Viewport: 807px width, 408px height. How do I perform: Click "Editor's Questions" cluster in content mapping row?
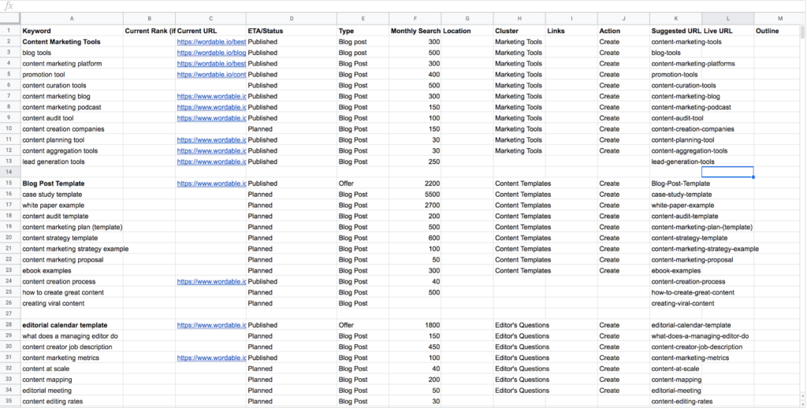(519, 380)
